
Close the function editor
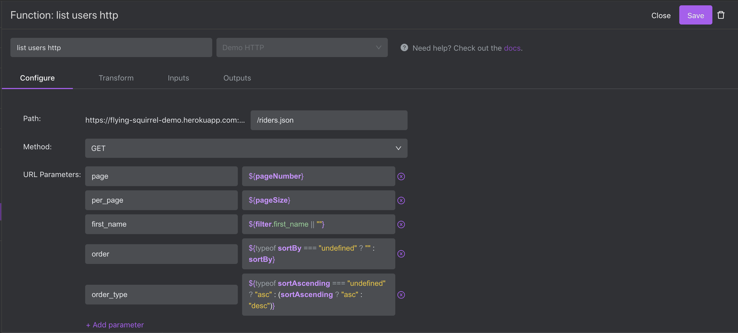(x=661, y=15)
